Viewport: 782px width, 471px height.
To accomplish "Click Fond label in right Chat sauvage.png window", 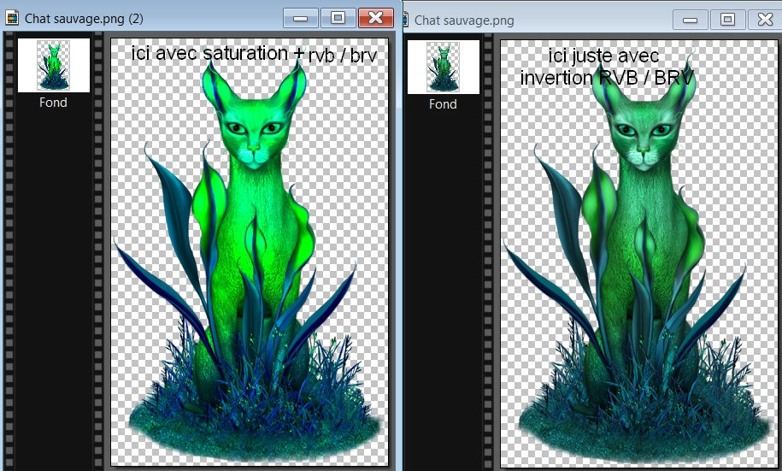I will pos(443,103).
